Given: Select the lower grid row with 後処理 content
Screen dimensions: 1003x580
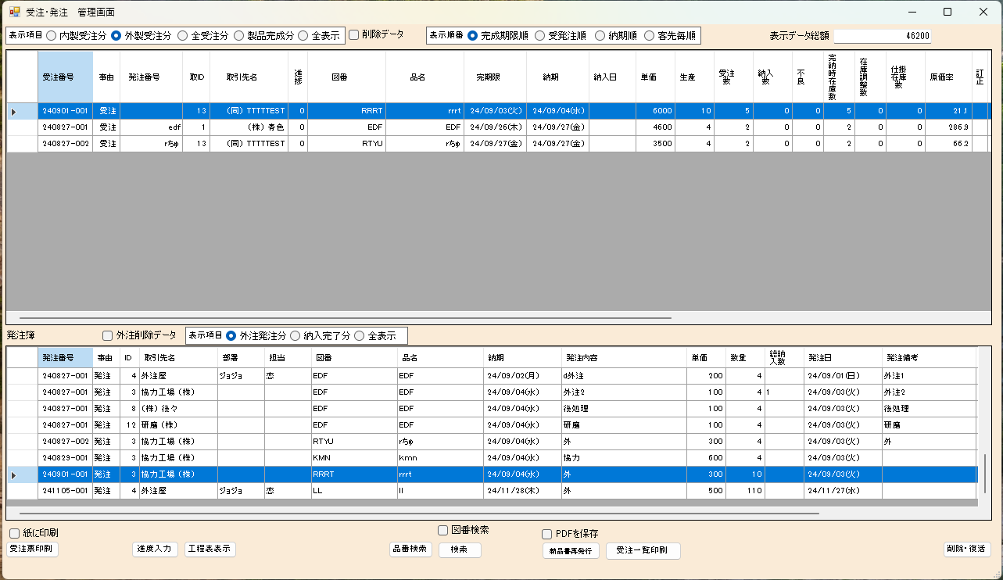Looking at the screenshot, I should coord(492,408).
